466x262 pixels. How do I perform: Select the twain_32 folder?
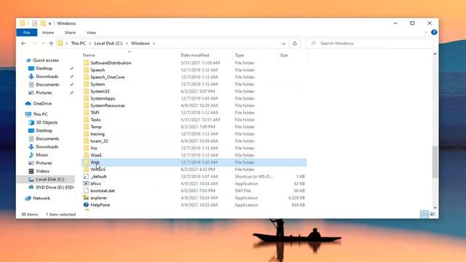coord(99,141)
